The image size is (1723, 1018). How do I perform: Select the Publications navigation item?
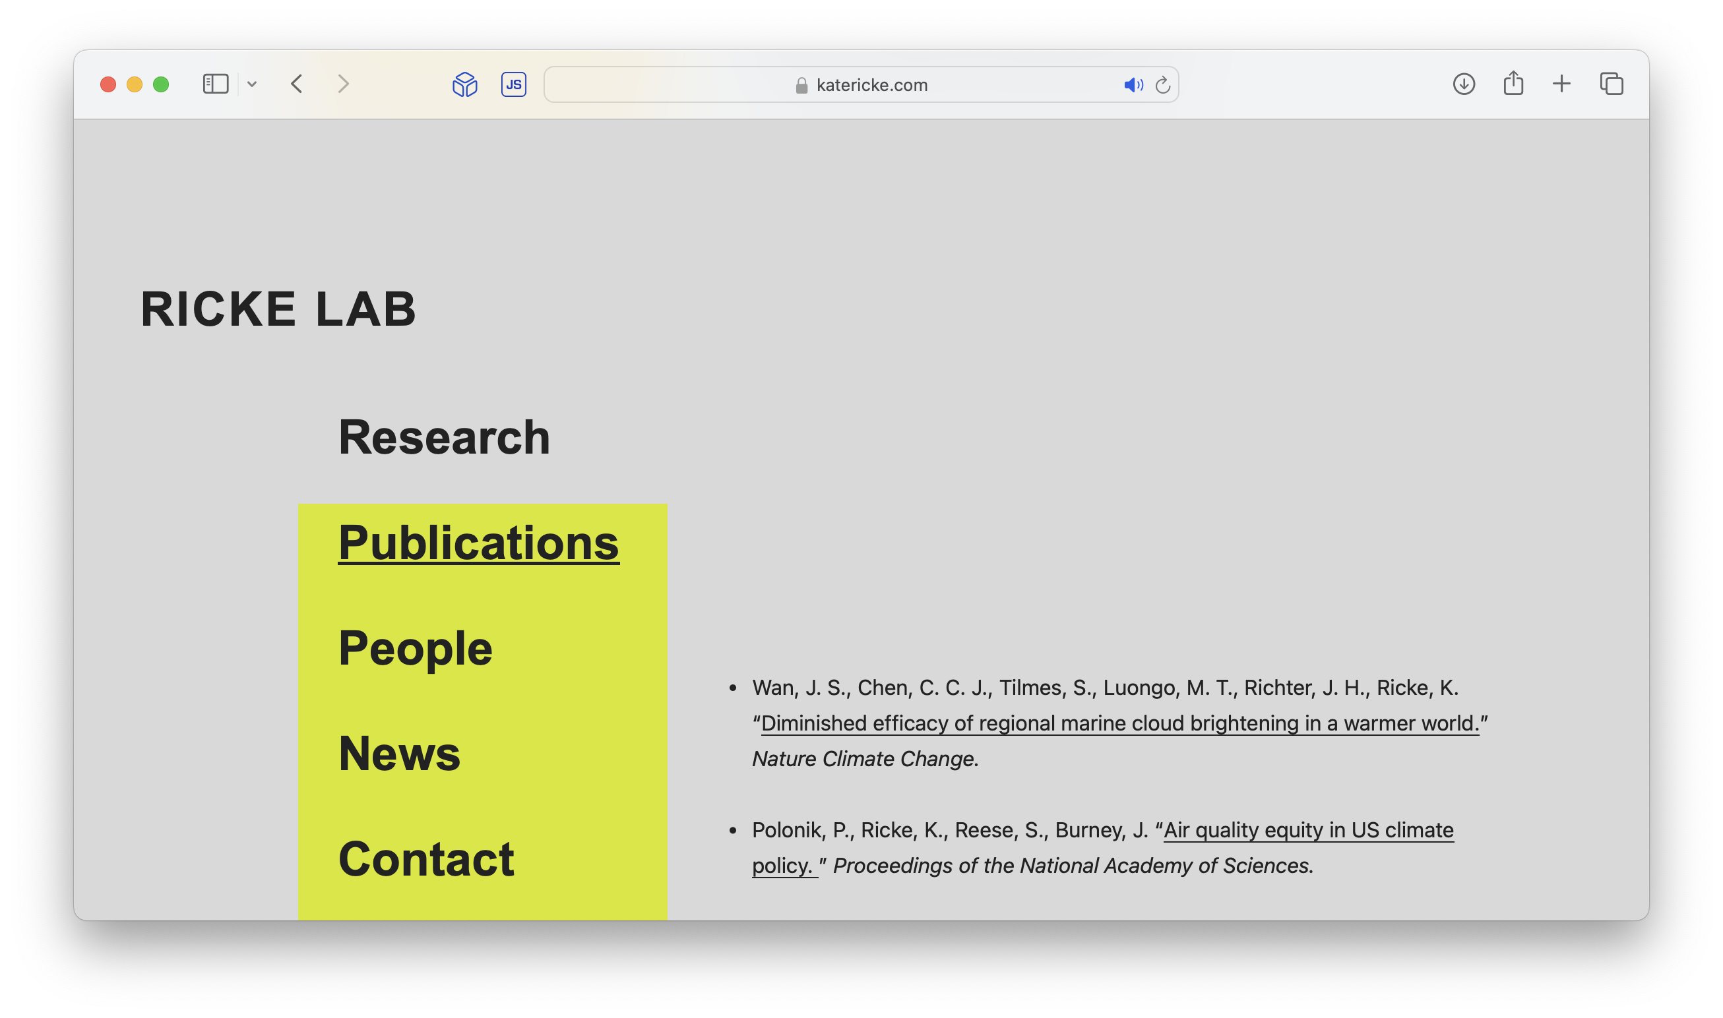click(478, 543)
